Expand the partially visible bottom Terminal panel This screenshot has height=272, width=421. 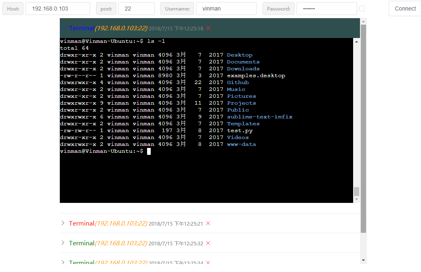[63, 262]
